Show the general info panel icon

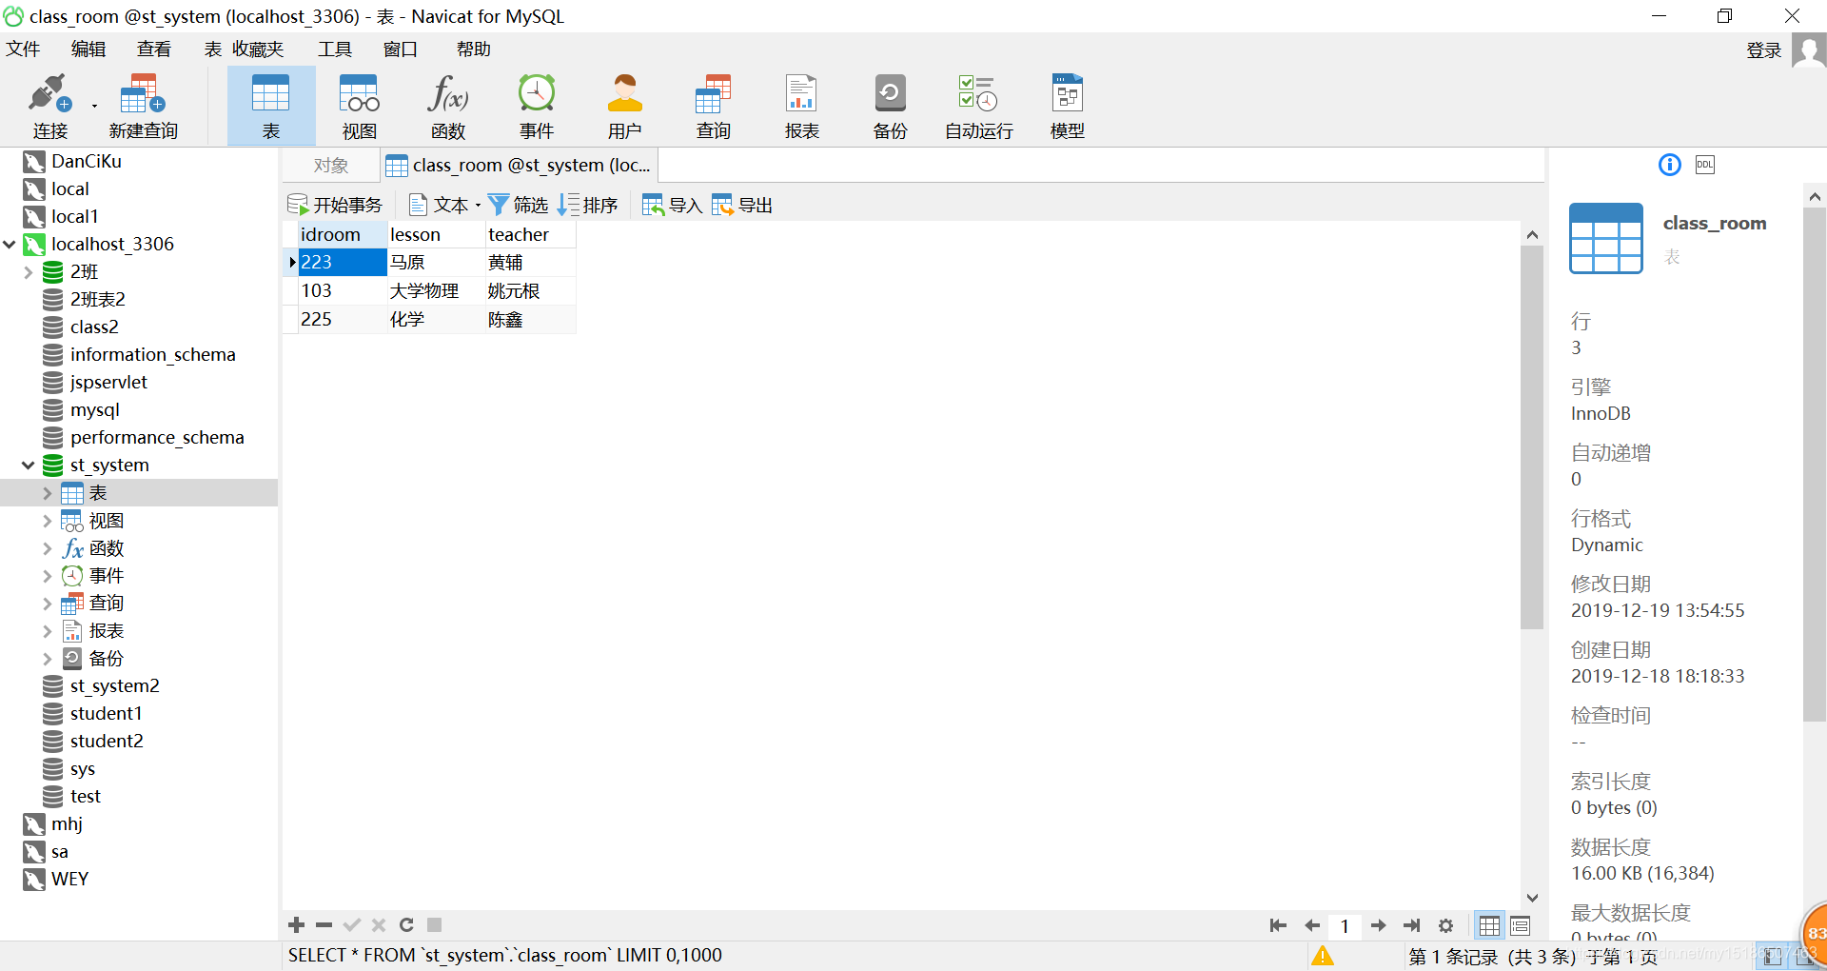(x=1670, y=165)
